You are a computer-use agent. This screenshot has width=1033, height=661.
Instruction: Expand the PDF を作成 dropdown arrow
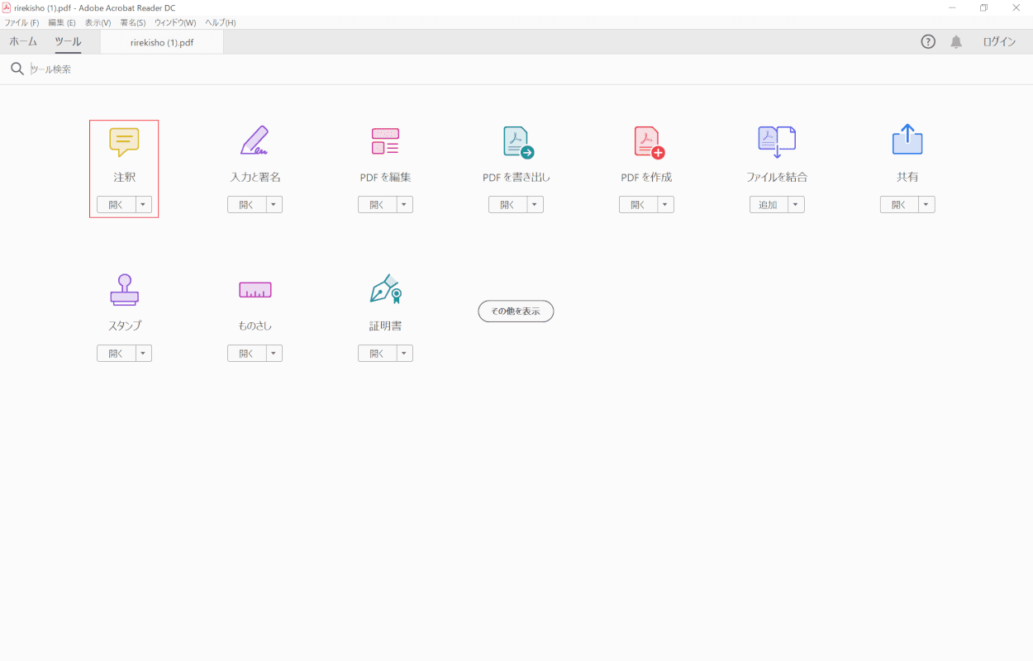click(666, 205)
